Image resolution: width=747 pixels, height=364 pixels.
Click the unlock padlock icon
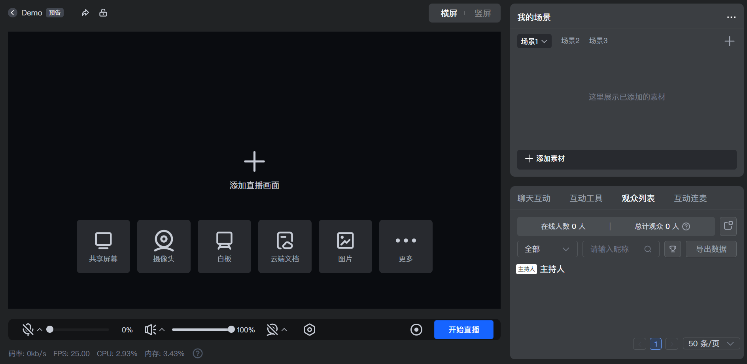tap(103, 13)
